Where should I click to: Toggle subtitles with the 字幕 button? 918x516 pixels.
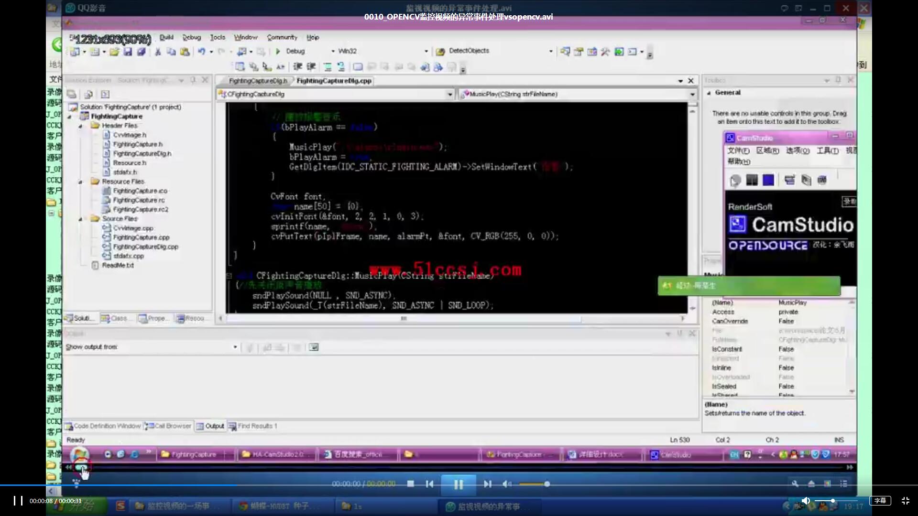880,500
